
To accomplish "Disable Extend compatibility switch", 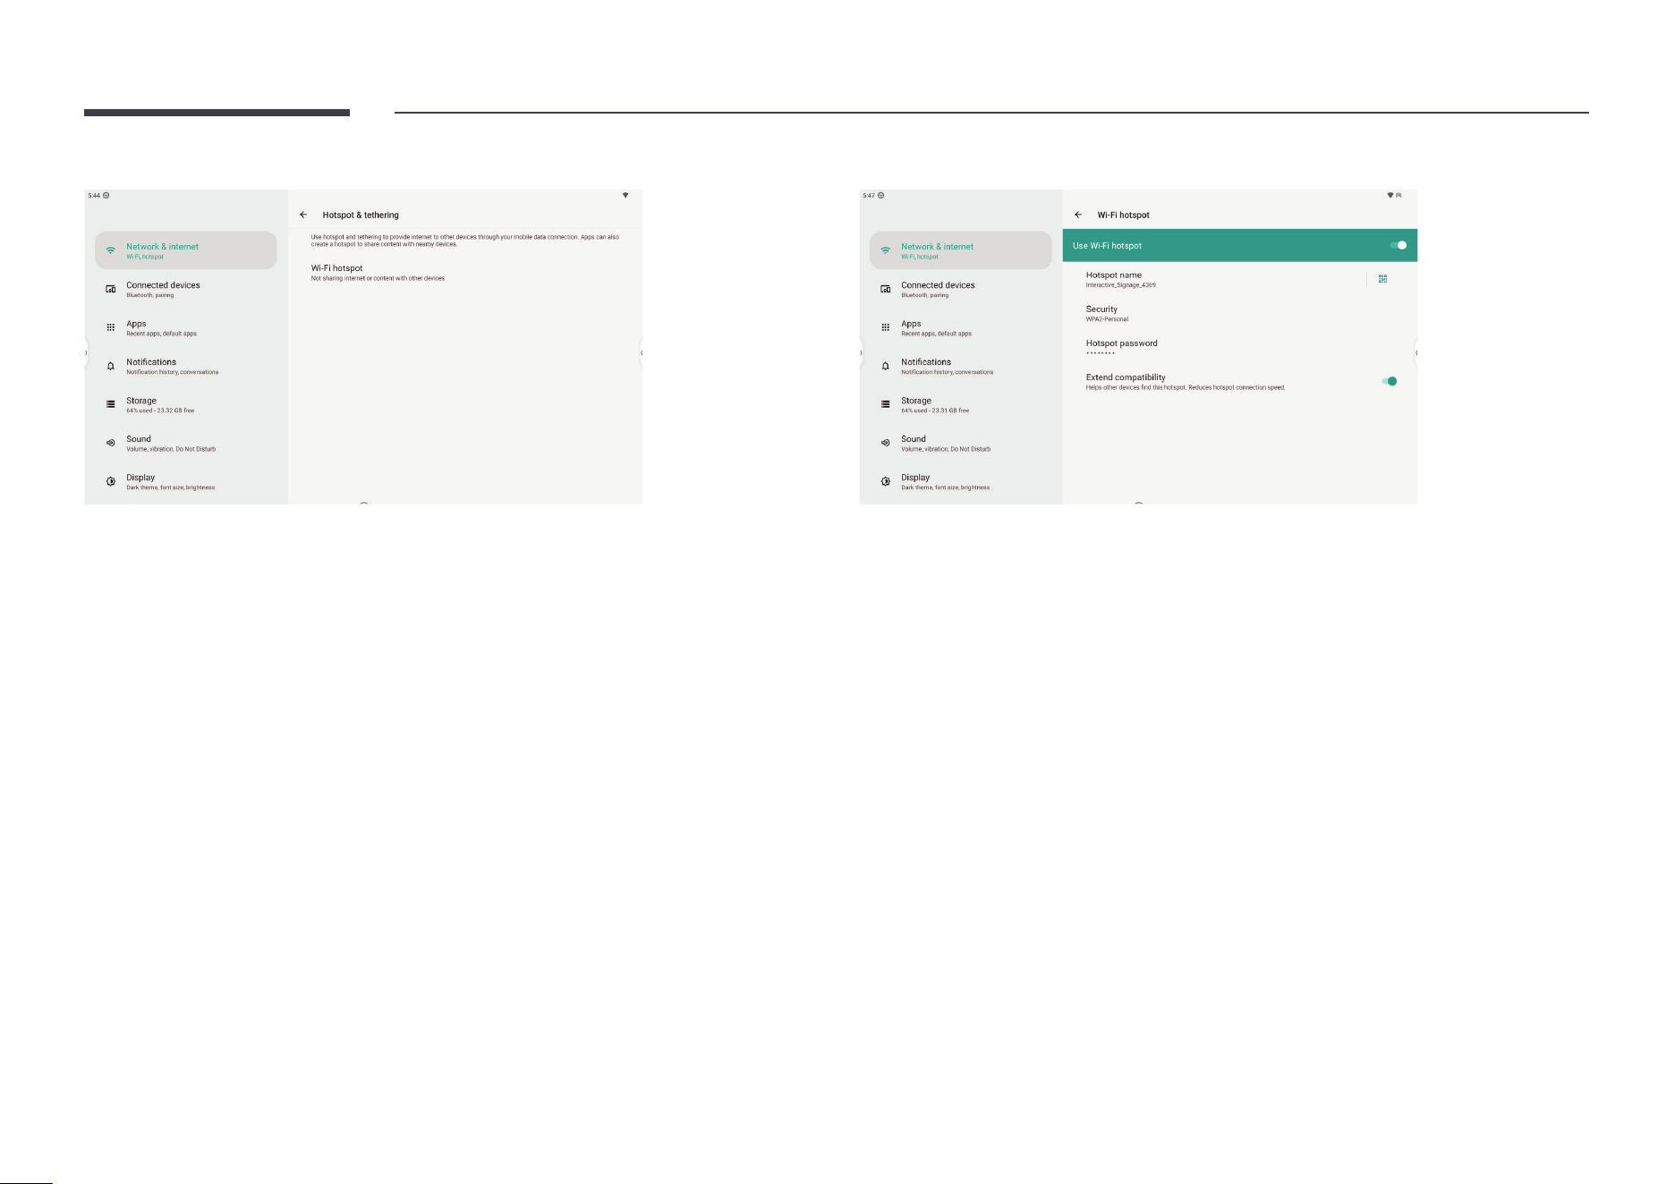I will (x=1390, y=381).
